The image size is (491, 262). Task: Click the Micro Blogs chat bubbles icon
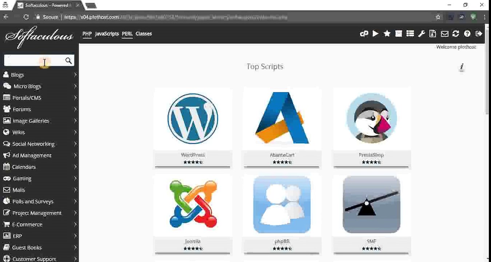coord(7,86)
